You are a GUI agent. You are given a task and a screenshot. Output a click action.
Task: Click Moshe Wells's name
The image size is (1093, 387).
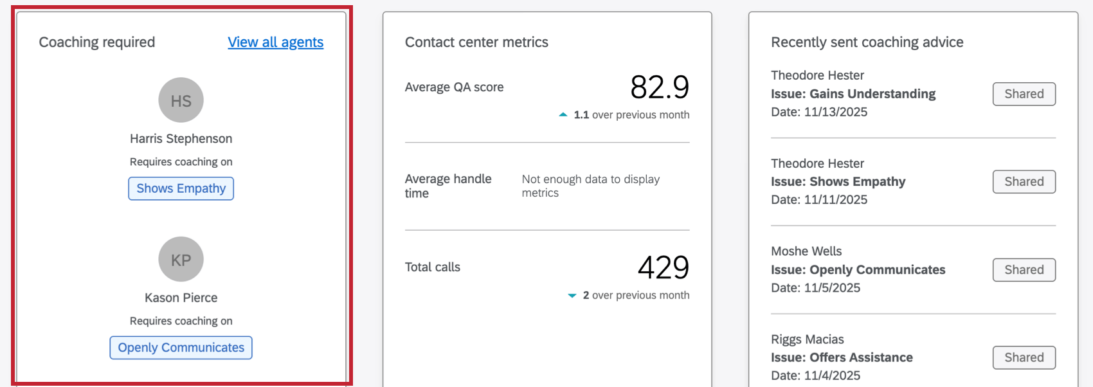click(x=806, y=251)
